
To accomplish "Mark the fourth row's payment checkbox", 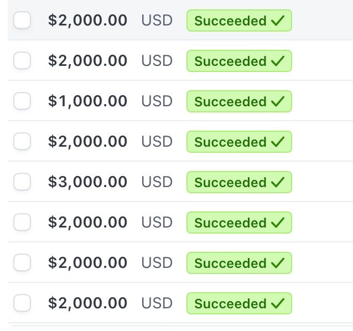I will (22, 142).
